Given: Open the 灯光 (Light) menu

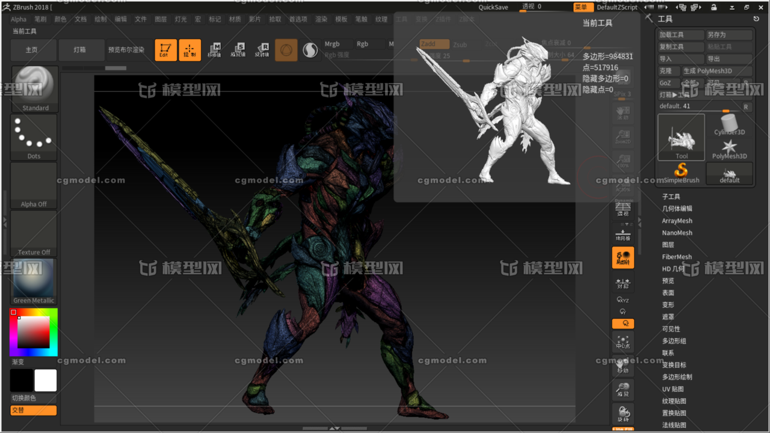Looking at the screenshot, I should tap(180, 19).
